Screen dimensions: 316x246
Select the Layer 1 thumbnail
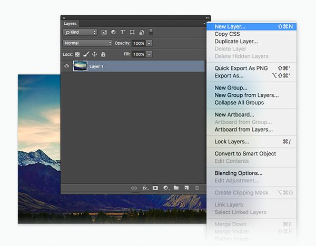click(81, 66)
